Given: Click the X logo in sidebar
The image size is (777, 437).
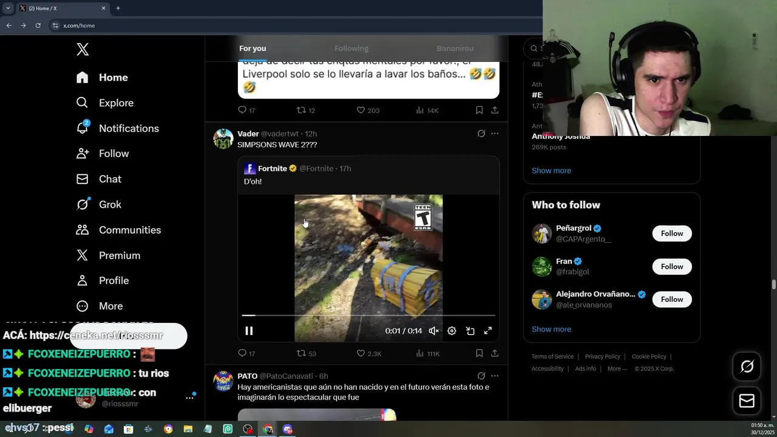Looking at the screenshot, I should coord(83,50).
